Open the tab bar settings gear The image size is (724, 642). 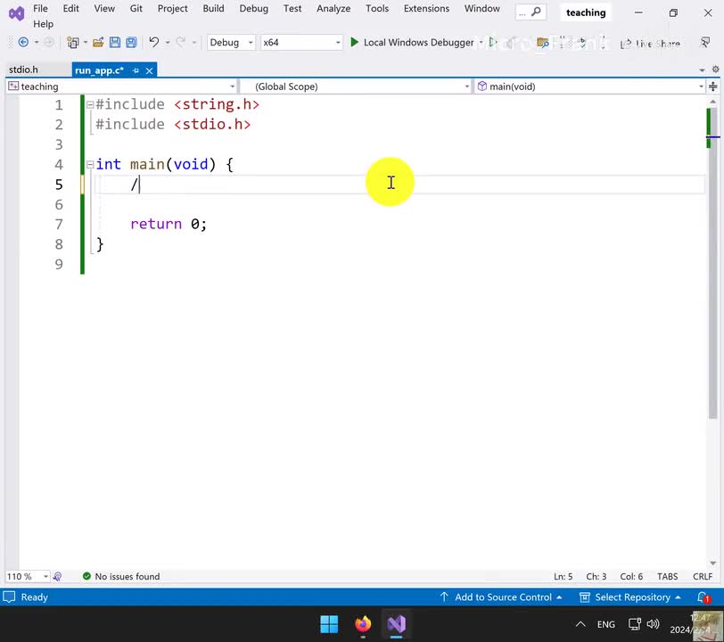715,70
